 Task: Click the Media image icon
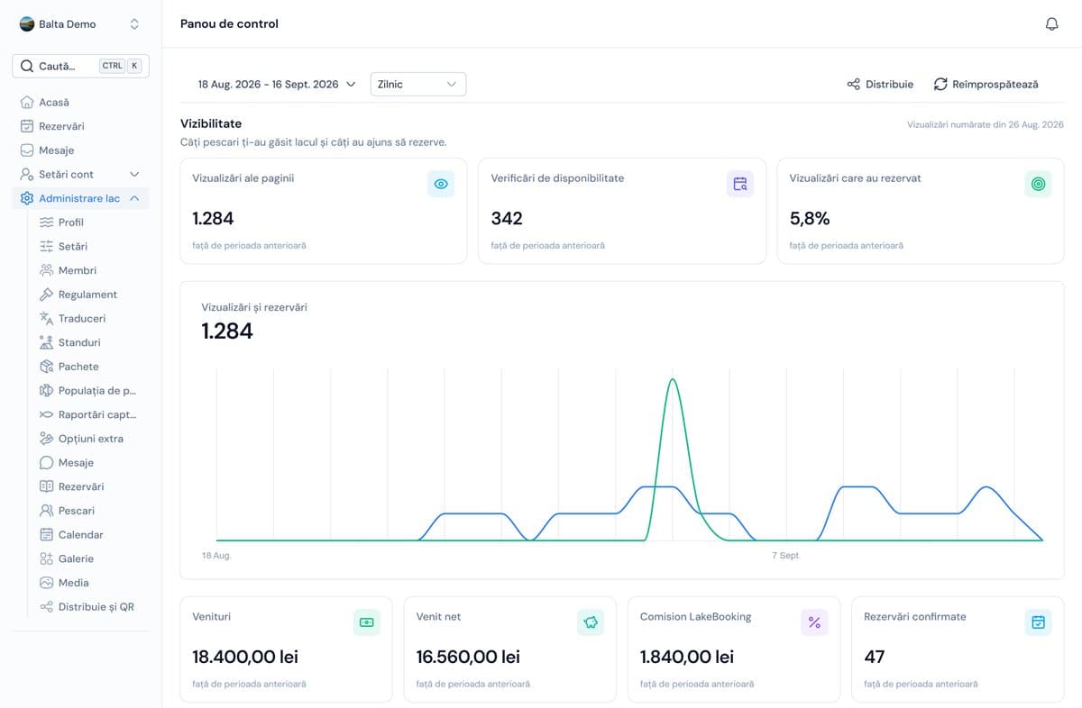(47, 583)
